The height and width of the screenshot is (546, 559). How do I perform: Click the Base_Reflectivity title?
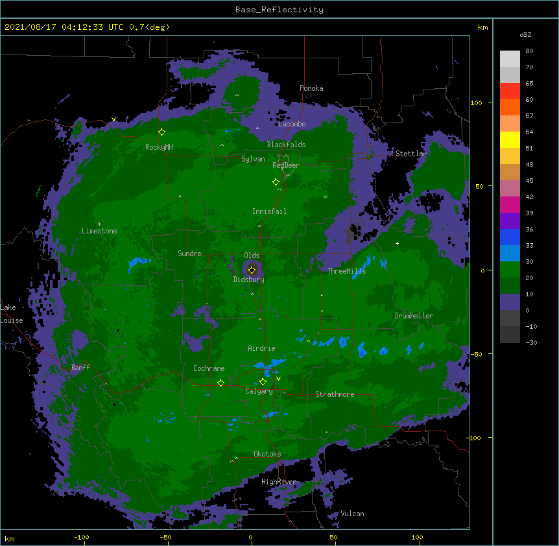pos(279,10)
